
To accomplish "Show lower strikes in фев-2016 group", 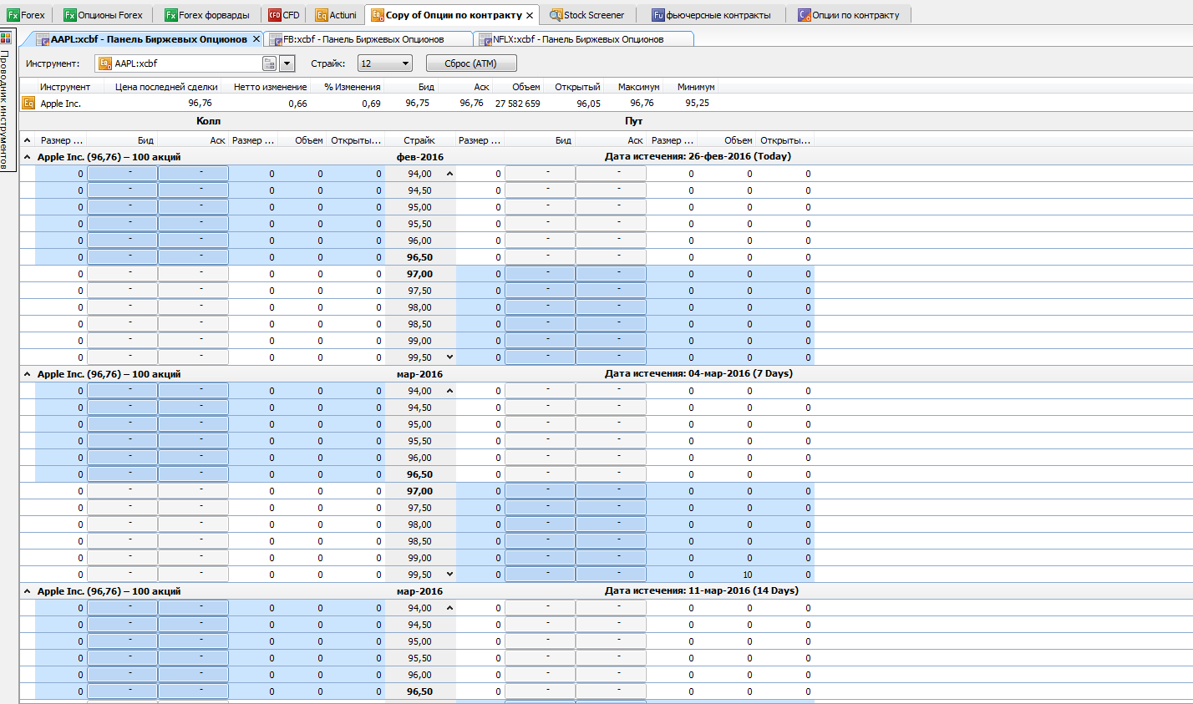I will 449,174.
